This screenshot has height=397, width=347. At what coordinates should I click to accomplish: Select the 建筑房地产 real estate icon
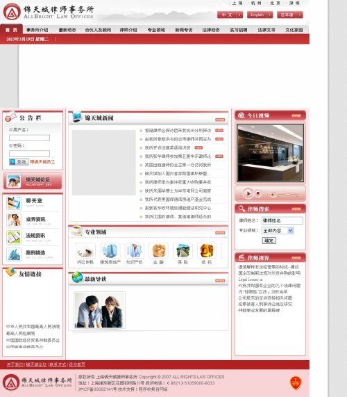click(x=110, y=250)
